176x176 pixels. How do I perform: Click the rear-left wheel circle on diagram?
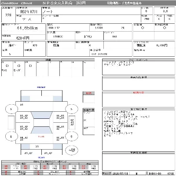tap(11, 136)
